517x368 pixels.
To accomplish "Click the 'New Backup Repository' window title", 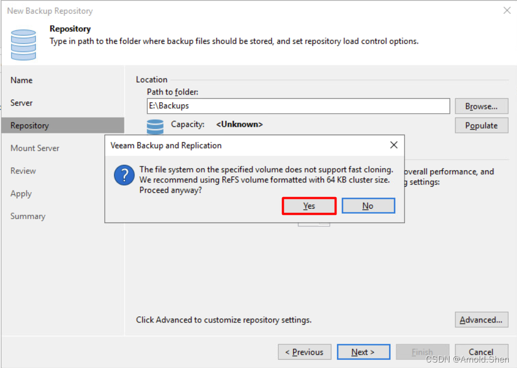I will coord(50,11).
